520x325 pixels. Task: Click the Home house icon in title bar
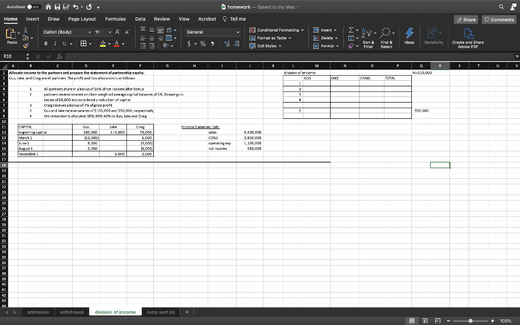(48, 7)
